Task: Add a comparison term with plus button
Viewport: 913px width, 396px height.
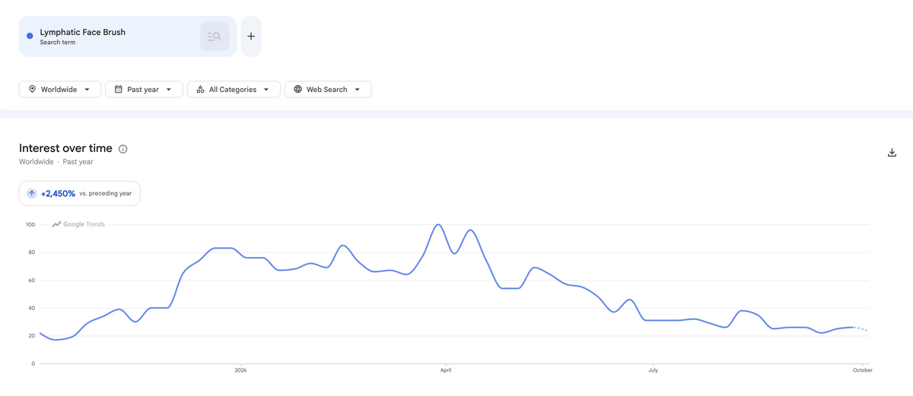Action: click(x=251, y=36)
